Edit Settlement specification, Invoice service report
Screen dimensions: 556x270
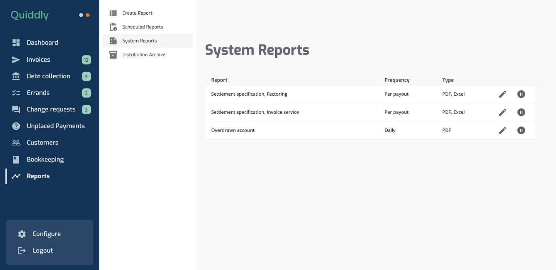coord(503,112)
